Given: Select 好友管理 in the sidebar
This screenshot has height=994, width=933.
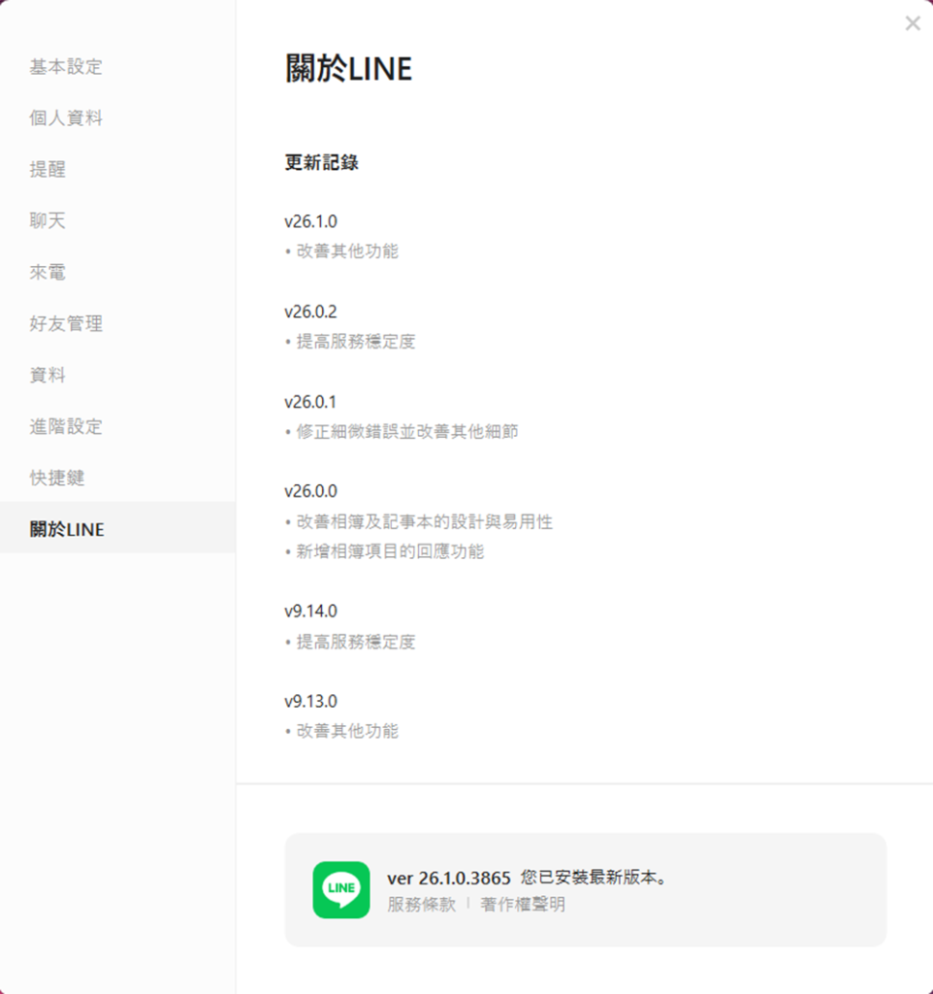Looking at the screenshot, I should pos(66,324).
